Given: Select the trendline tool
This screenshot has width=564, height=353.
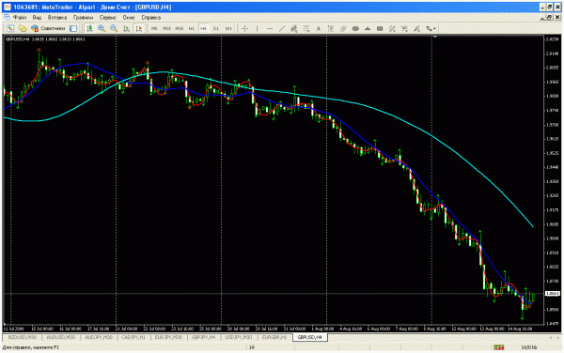Looking at the screenshot, I should pyautogui.click(x=282, y=28).
